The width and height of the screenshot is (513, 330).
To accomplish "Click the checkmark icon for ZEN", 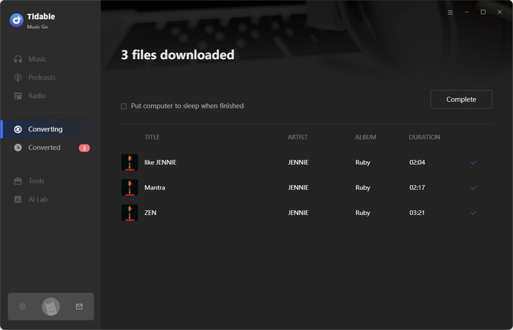I will pos(473,213).
